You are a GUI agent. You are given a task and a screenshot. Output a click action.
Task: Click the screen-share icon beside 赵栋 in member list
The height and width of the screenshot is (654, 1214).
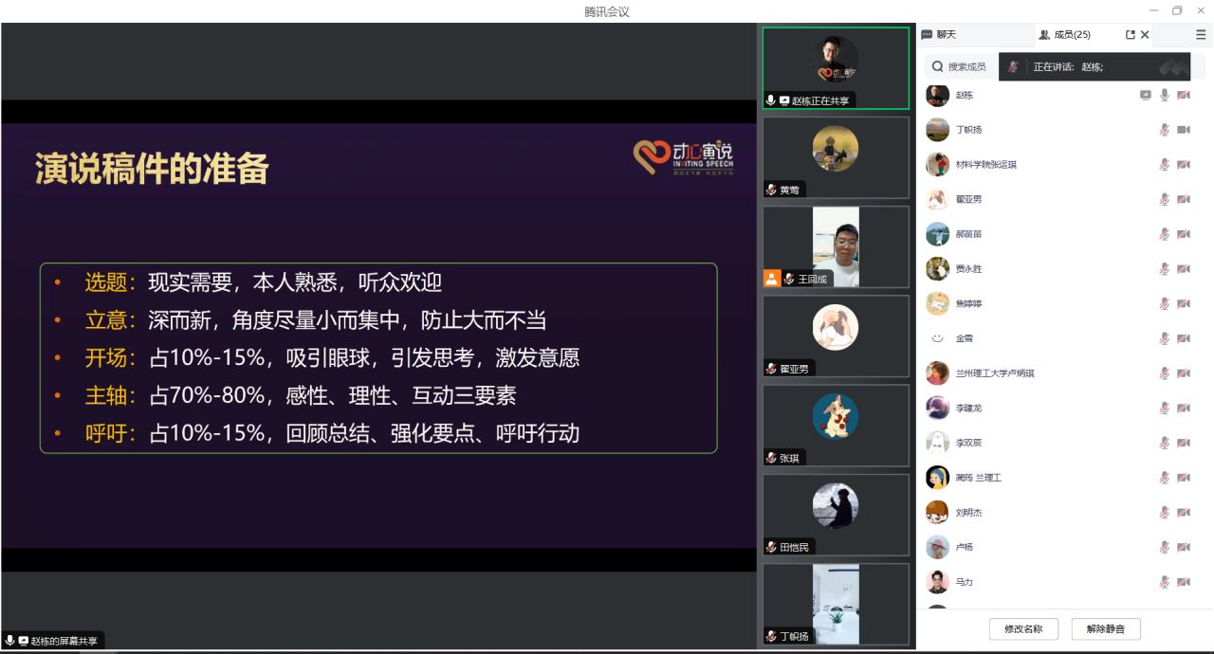tap(1145, 95)
